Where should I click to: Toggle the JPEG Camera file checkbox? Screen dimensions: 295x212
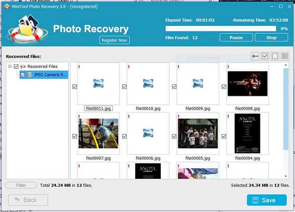tap(23, 75)
